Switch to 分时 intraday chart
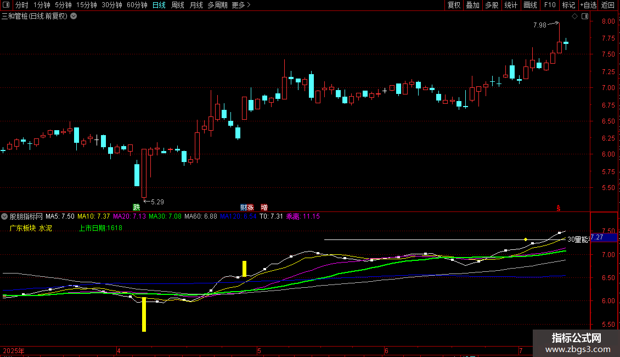The image size is (620, 357). coord(22,5)
